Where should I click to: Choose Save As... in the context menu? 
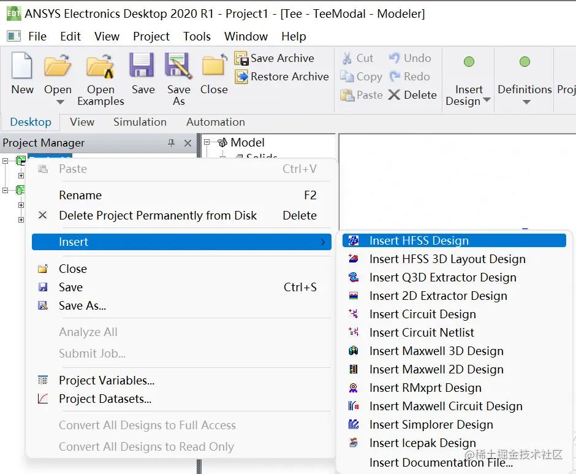(x=181, y=305)
